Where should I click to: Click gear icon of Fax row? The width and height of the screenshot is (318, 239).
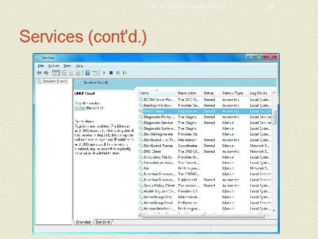(x=140, y=168)
